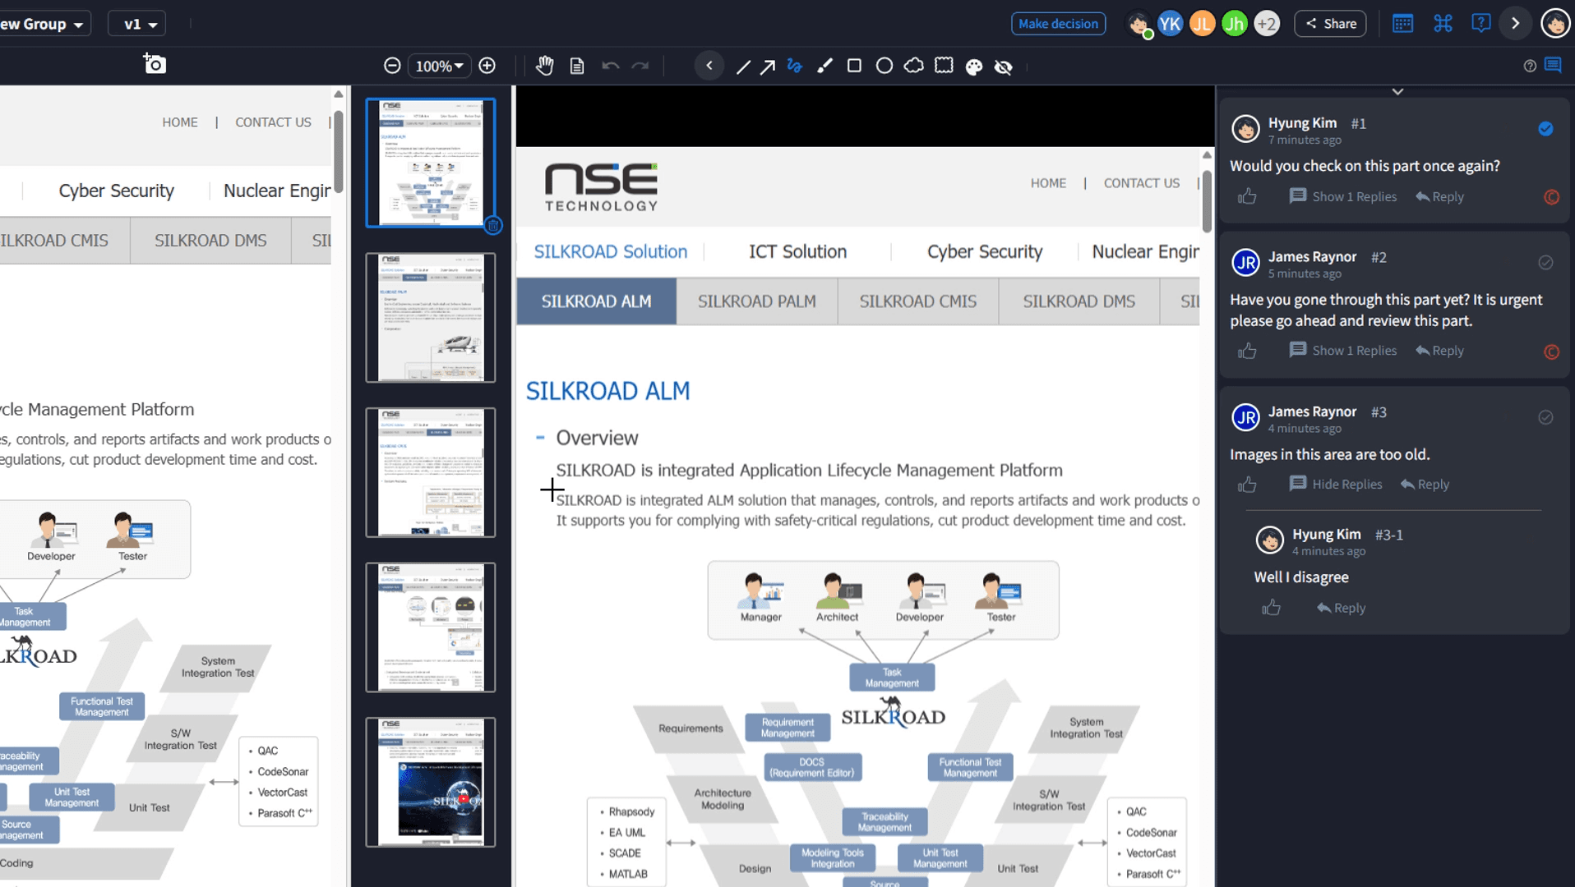This screenshot has width=1575, height=887.
Task: Select the hand pan tool
Action: 545,66
